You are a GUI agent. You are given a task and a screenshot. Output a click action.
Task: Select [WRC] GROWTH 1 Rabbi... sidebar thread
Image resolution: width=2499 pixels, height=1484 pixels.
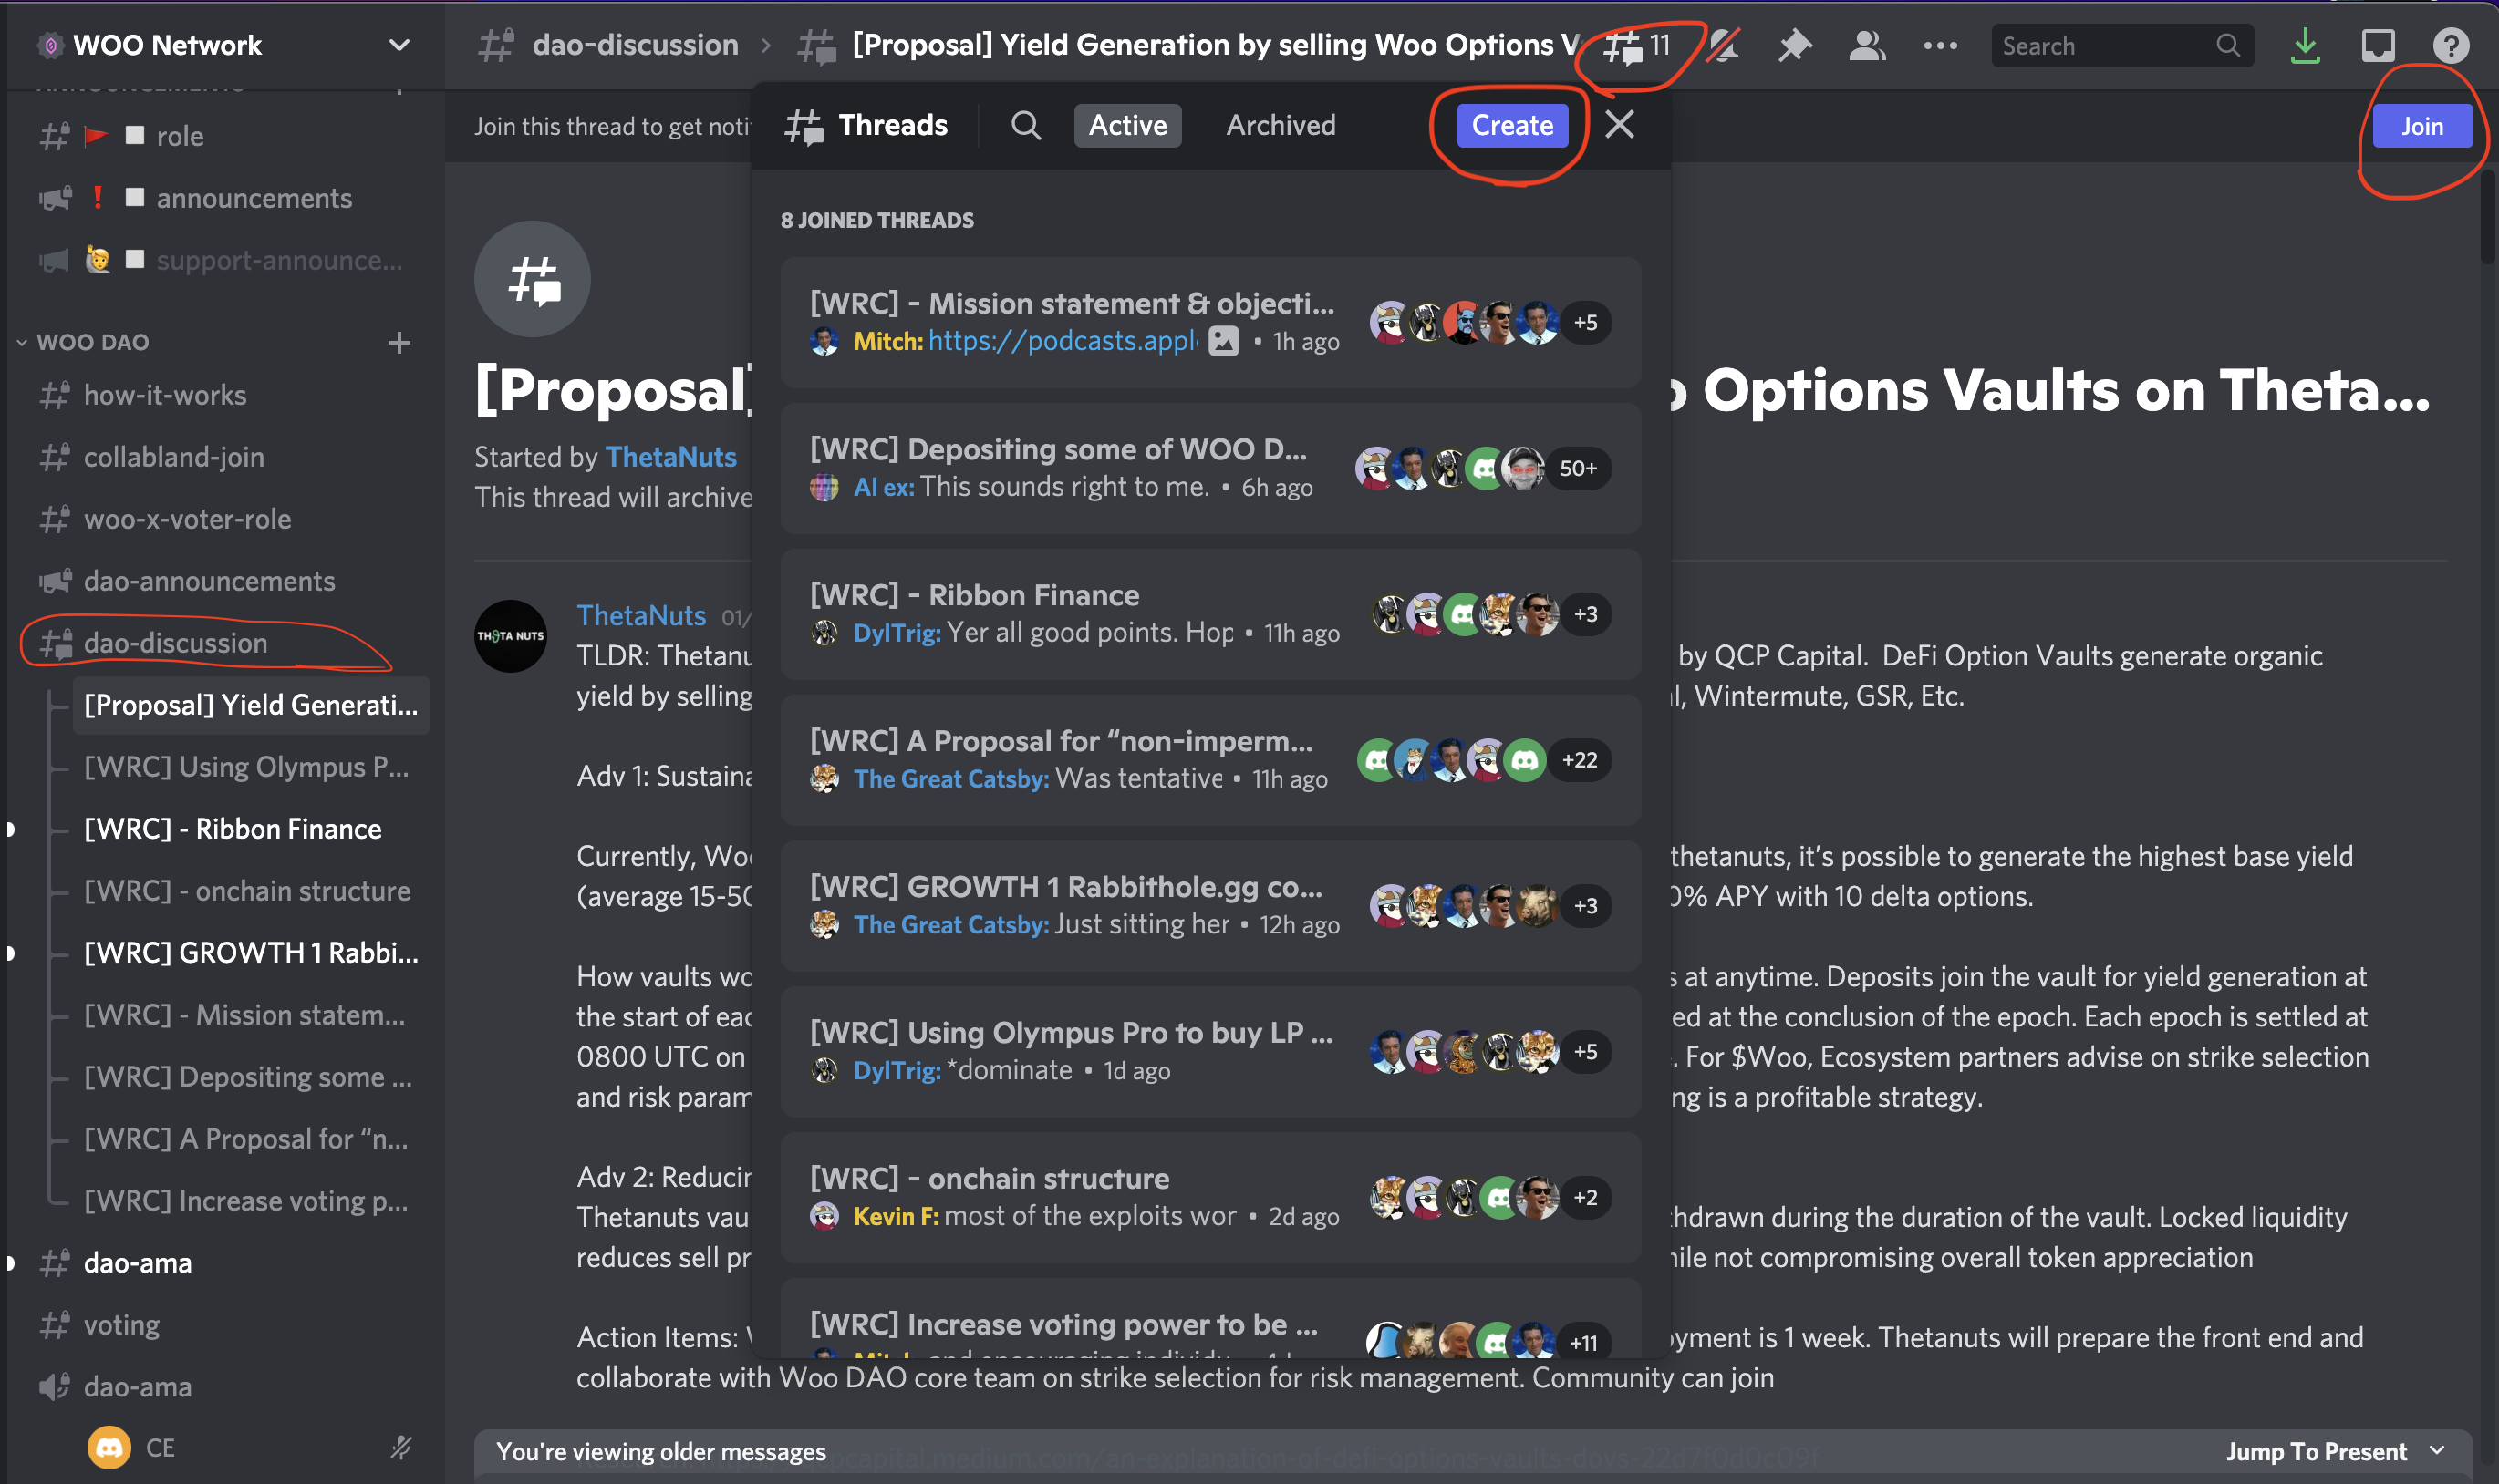tap(251, 953)
